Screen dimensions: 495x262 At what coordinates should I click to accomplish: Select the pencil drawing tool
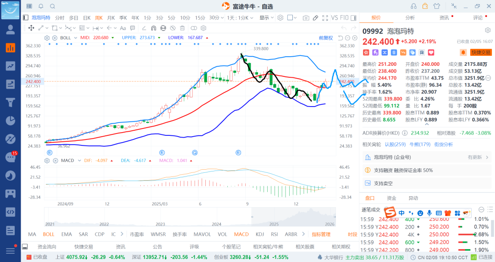pyautogui.click(x=315, y=18)
